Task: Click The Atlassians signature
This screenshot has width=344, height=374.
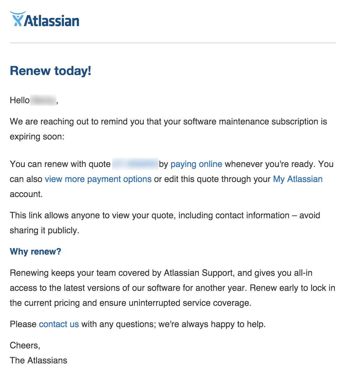Action: coord(39,360)
